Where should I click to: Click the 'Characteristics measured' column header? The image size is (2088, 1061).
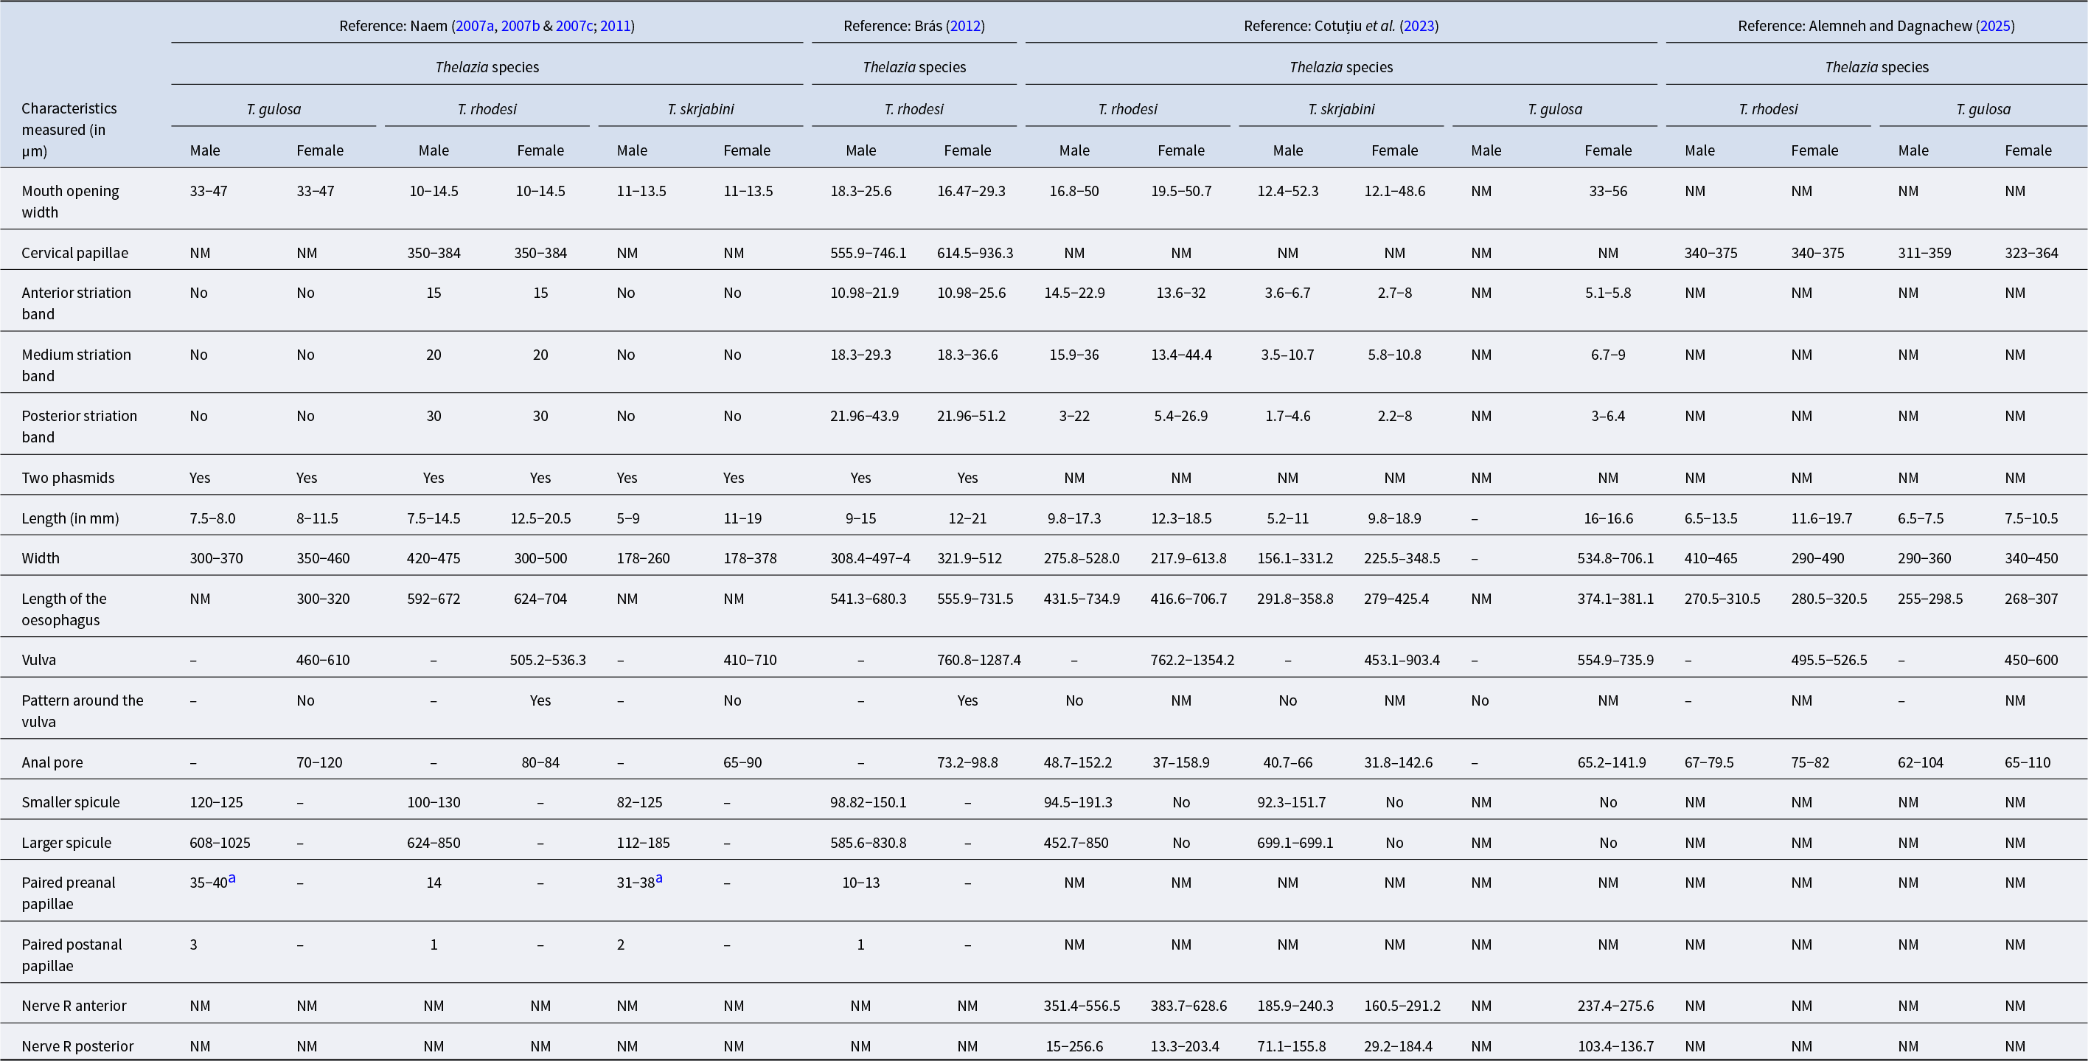(x=69, y=130)
